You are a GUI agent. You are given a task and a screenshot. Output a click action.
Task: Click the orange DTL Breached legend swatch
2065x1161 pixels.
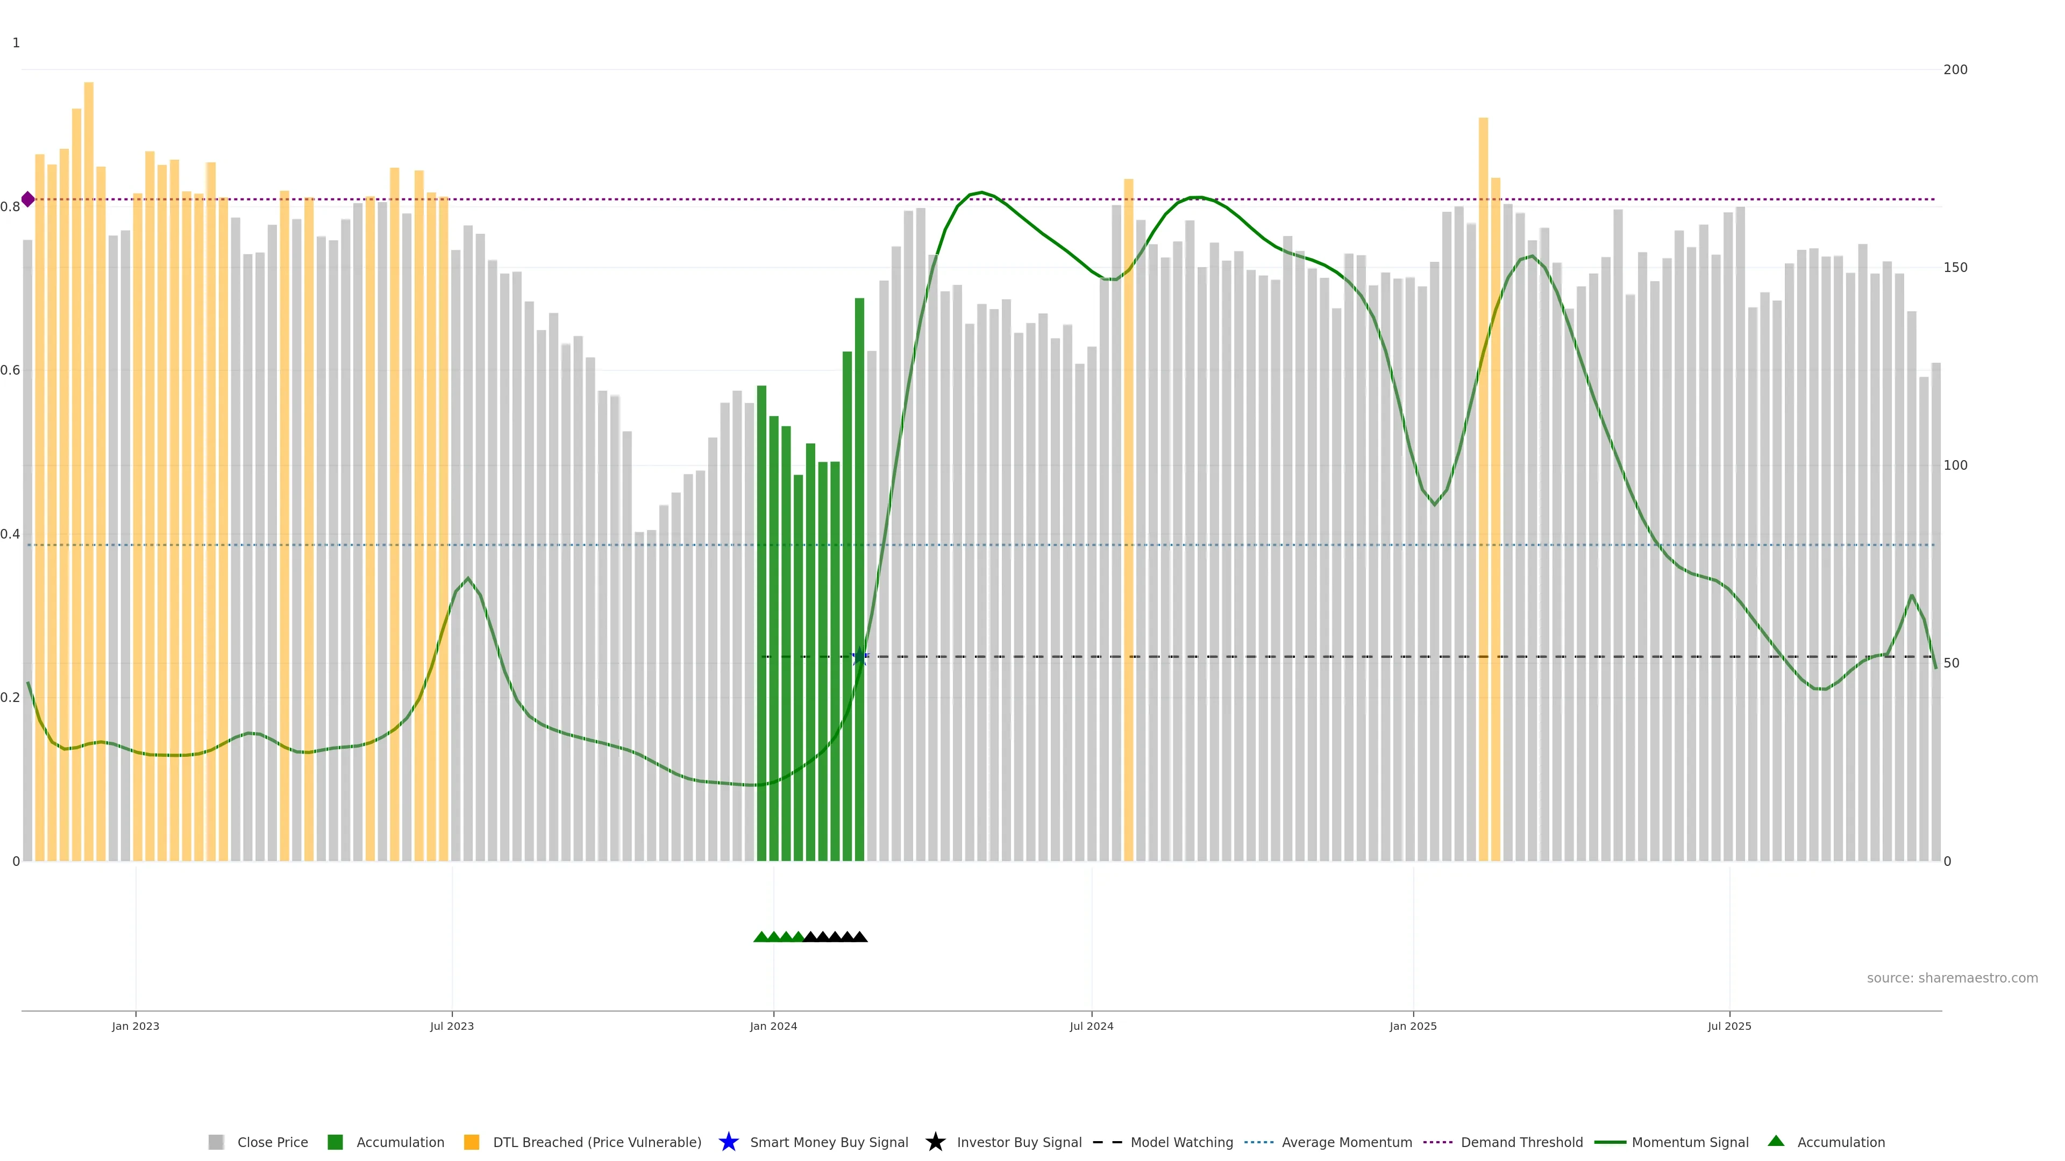coord(472,1142)
